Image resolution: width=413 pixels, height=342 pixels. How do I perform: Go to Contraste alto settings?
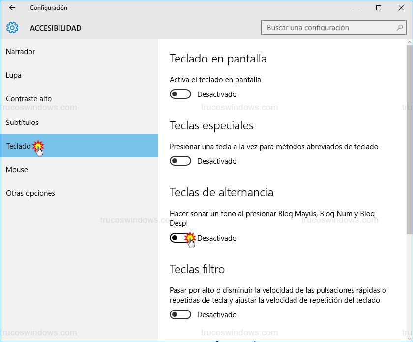click(29, 99)
